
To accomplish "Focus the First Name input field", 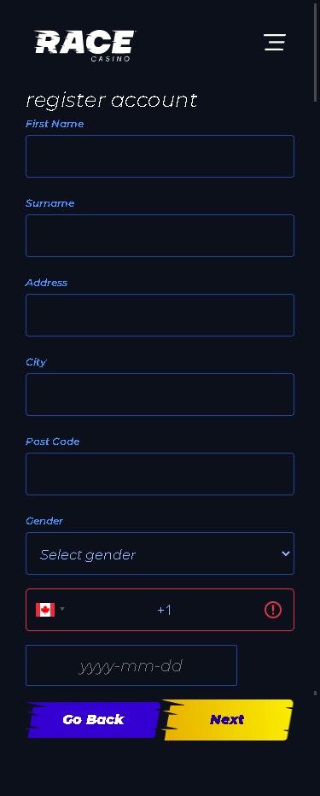I will pos(160,156).
